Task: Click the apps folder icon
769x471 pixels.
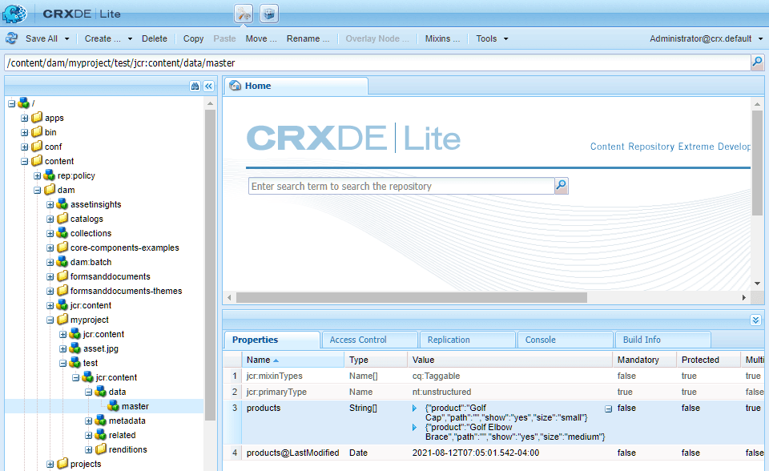Action: 37,117
